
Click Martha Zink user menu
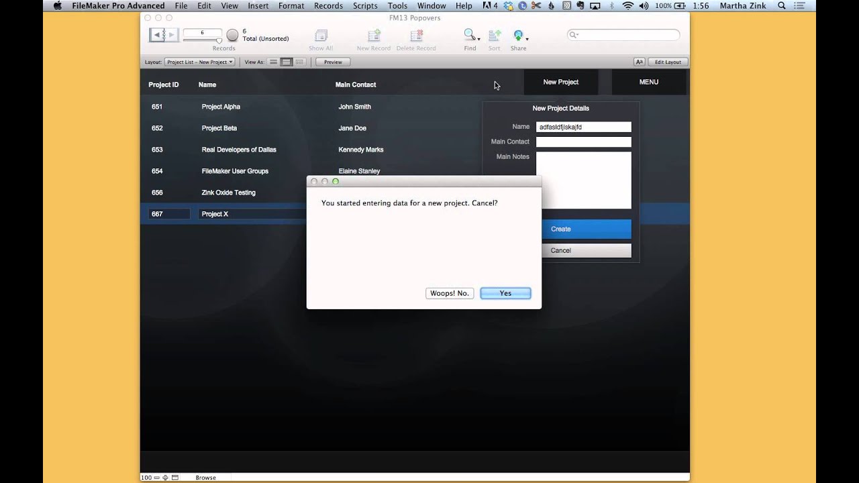pyautogui.click(x=743, y=5)
